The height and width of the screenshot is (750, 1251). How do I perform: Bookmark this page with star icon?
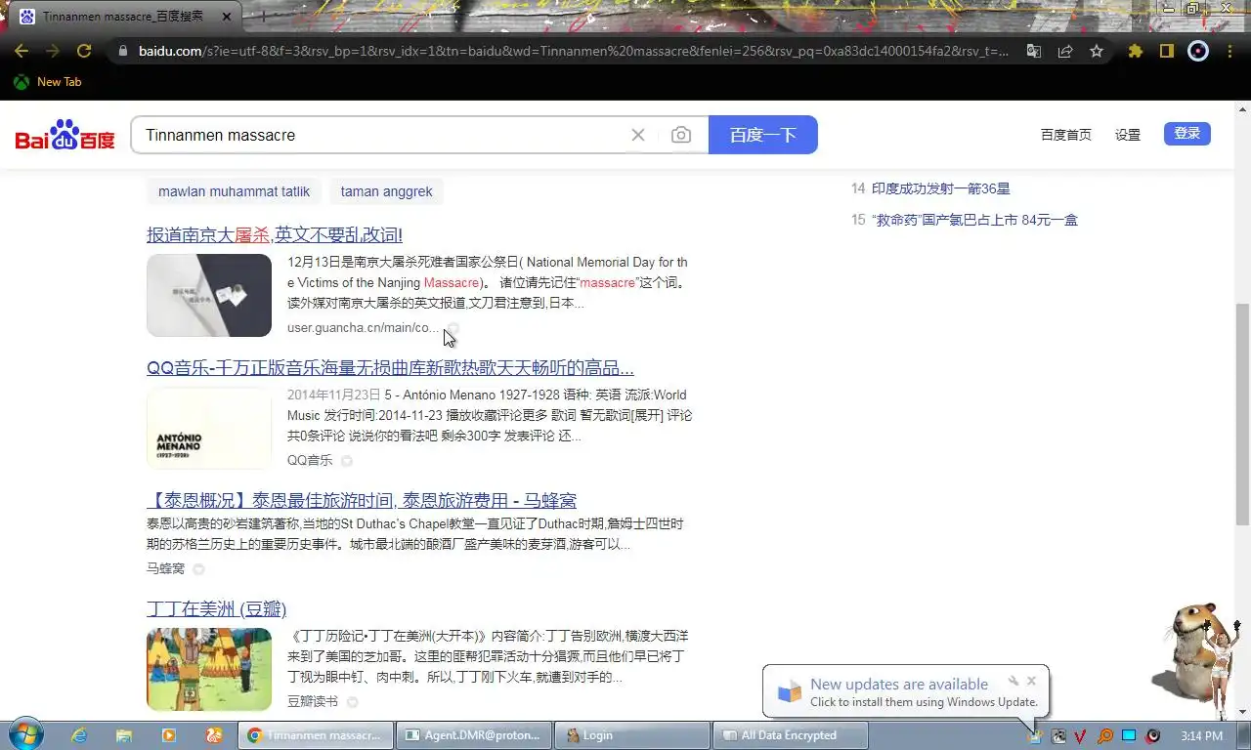click(1097, 51)
